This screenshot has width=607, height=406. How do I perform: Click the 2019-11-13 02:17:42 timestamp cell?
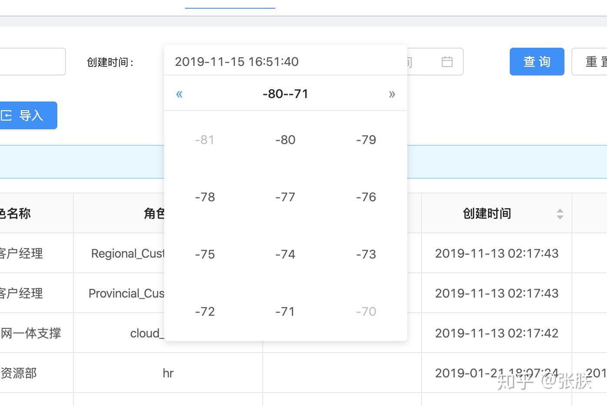point(497,333)
